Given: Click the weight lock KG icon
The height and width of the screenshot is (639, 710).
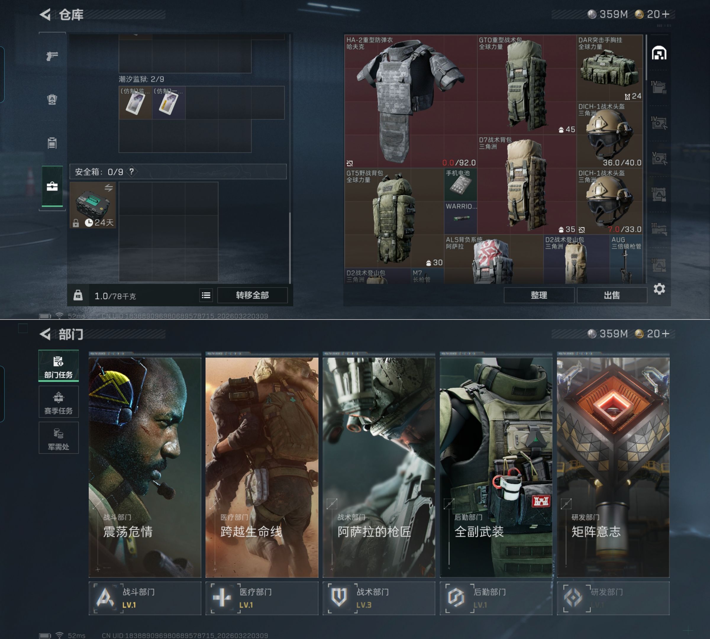Looking at the screenshot, I should coord(78,295).
